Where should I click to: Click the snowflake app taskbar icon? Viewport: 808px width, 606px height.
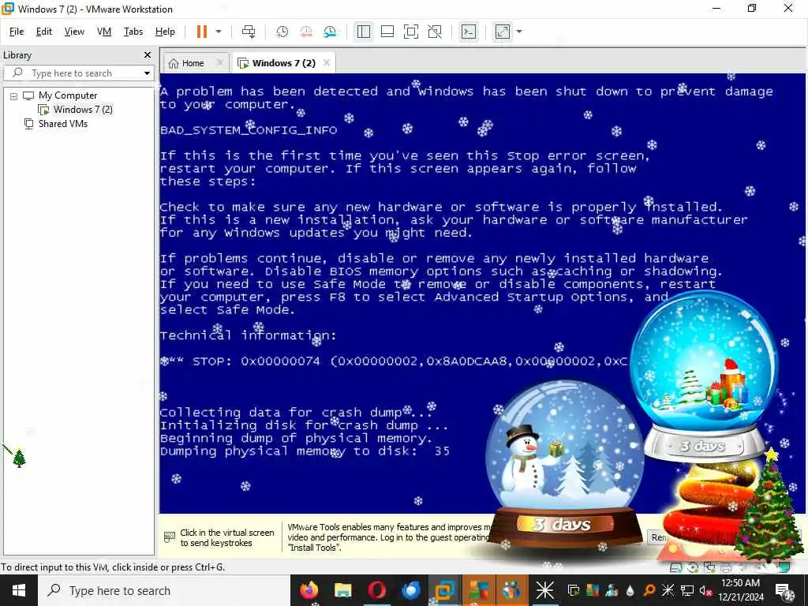[x=544, y=590]
